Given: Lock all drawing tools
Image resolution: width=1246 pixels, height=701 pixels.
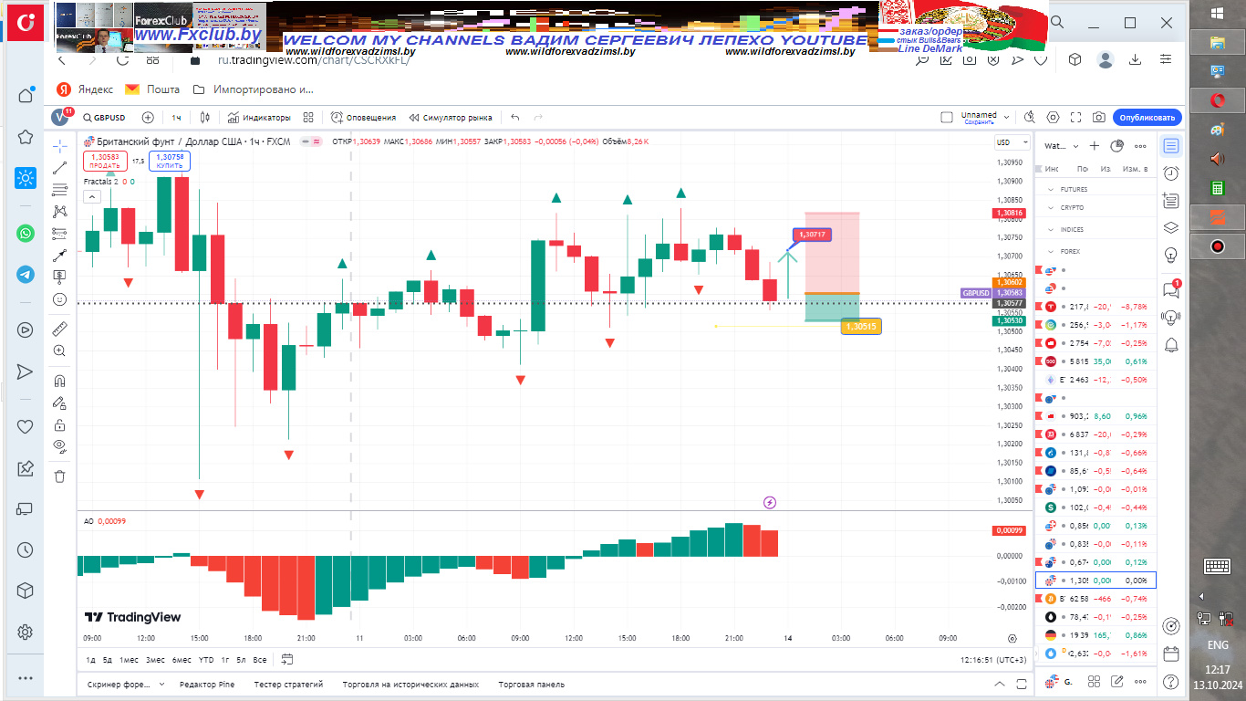Looking at the screenshot, I should [59, 424].
